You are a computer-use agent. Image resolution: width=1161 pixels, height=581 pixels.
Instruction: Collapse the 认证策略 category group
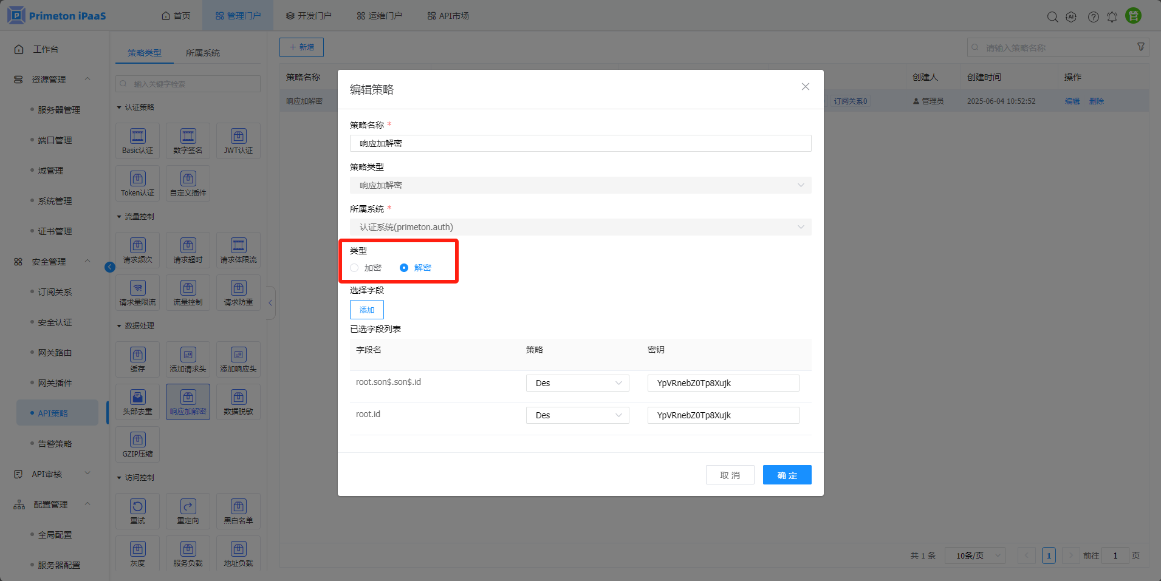[120, 107]
